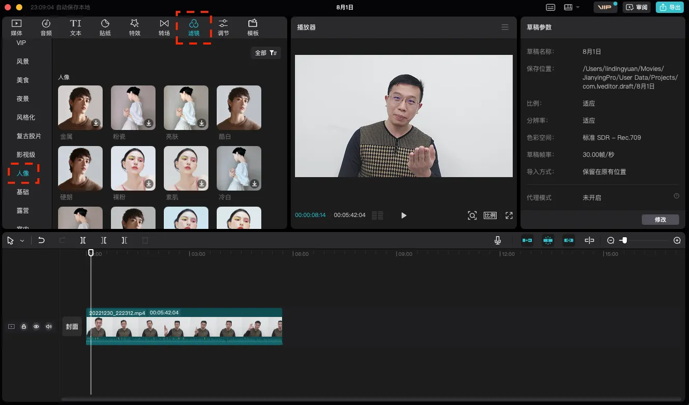Open the player panel hamburger menu
Viewport: 689px width, 405px height.
pyautogui.click(x=505, y=27)
